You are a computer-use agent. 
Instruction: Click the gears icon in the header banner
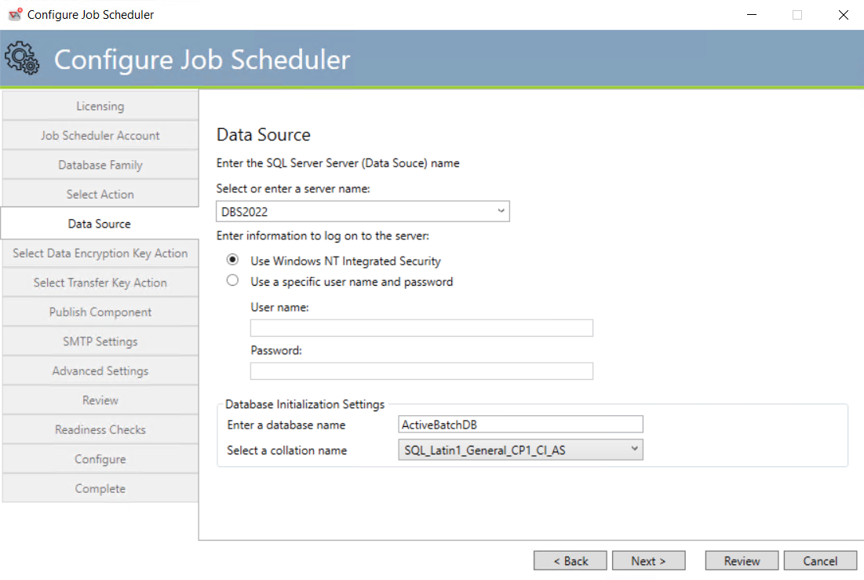pos(22,58)
